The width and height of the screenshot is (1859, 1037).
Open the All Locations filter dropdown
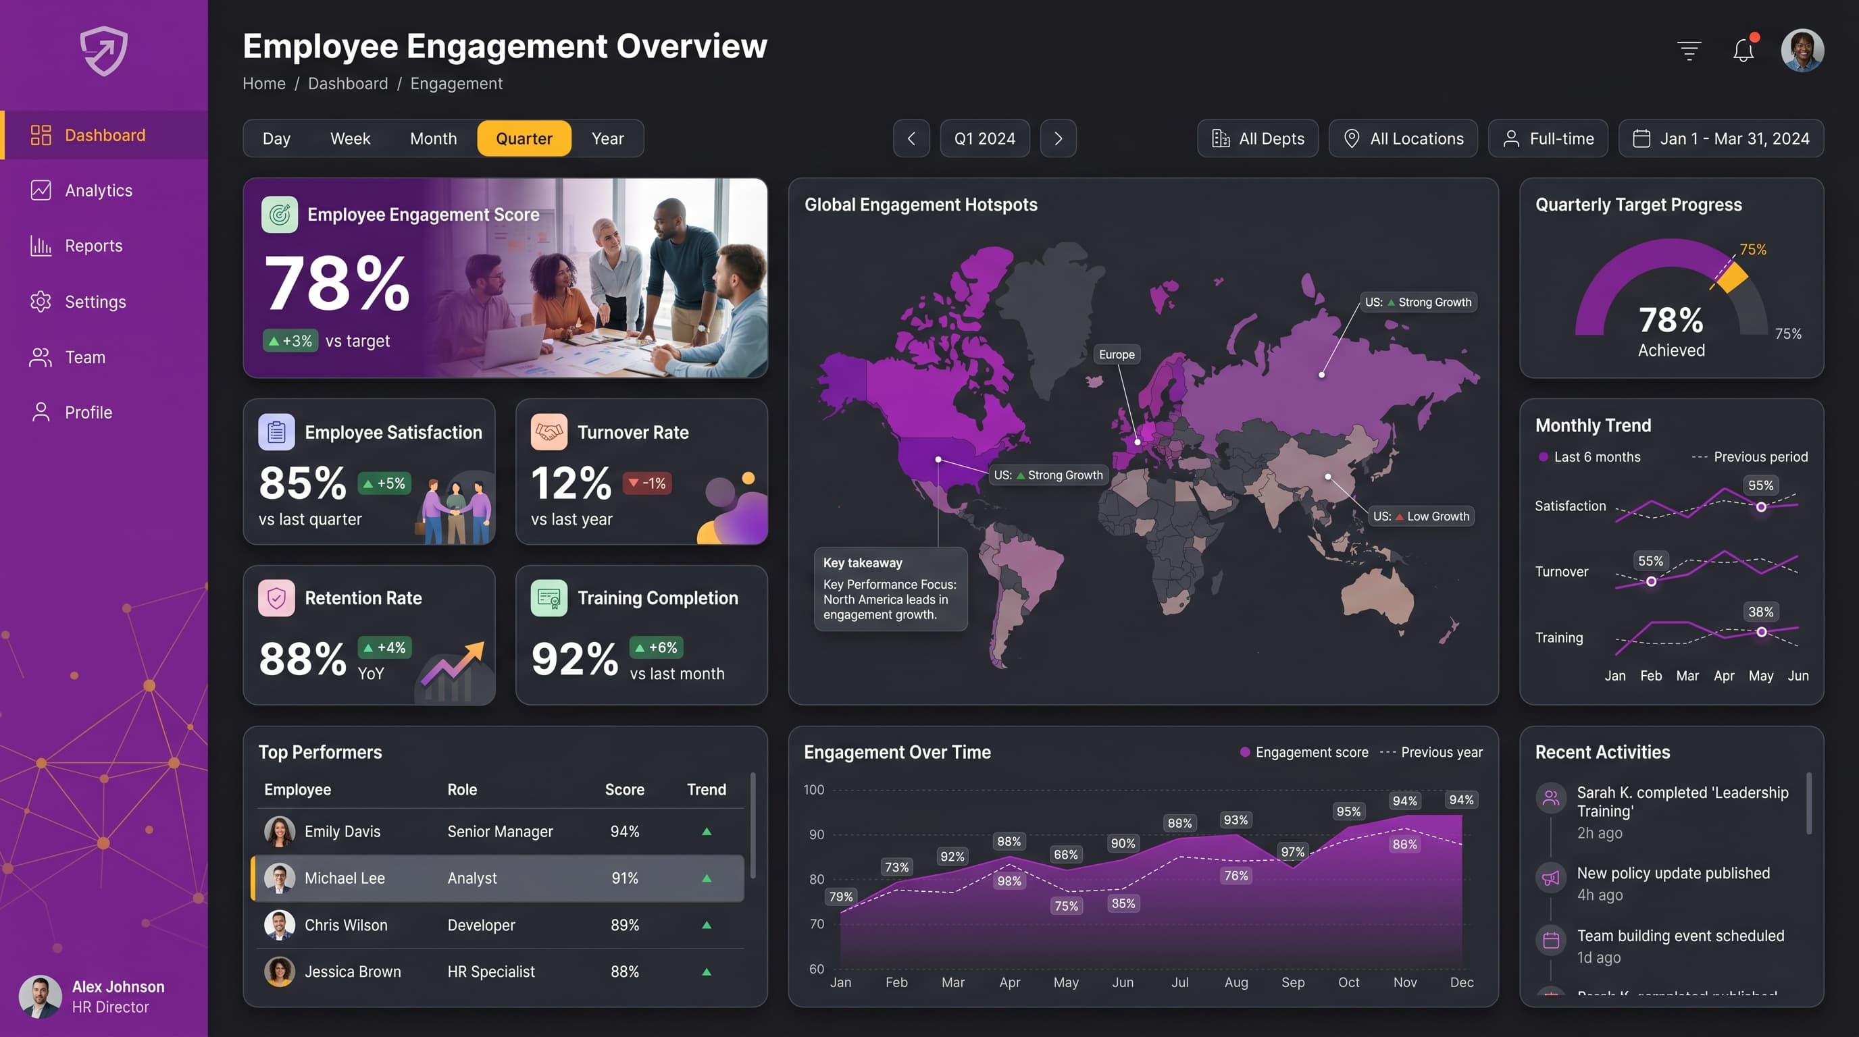pos(1403,138)
